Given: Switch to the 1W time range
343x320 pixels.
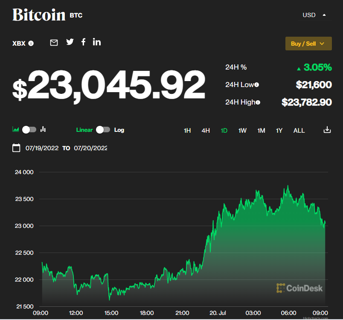Looking at the screenshot, I should tap(242, 131).
